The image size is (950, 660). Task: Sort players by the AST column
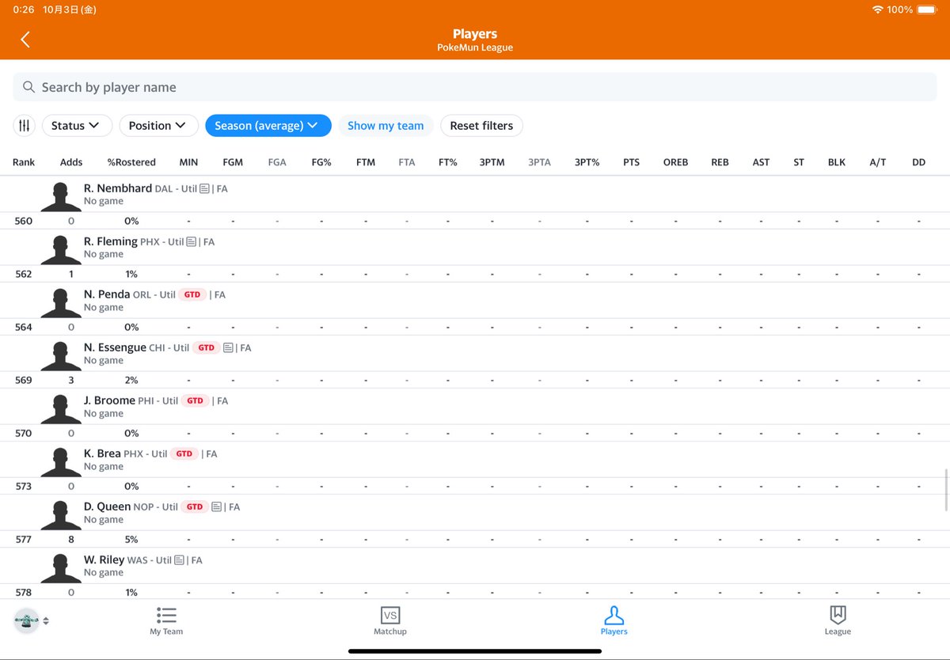[x=761, y=162]
